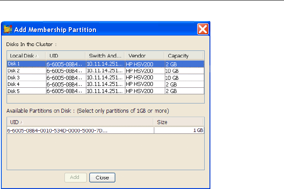Click the 1 GB partition size cell
The width and height of the screenshot is (284, 189).
(x=179, y=130)
